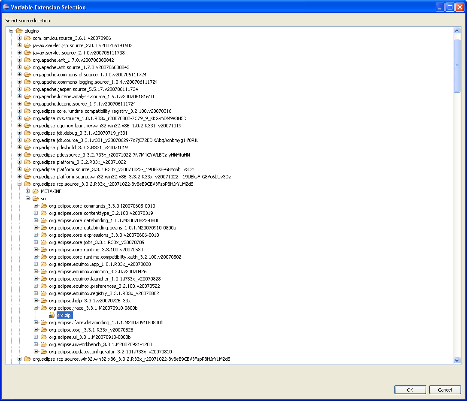Click the plugins root folder icon

click(20, 30)
